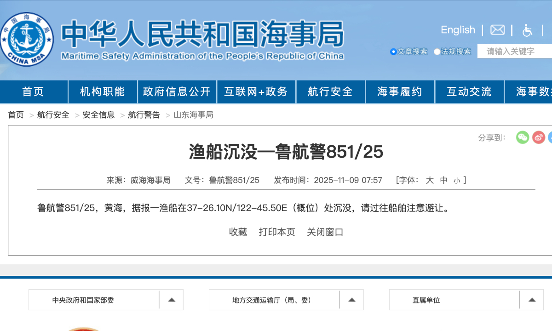
Task: Click 航行警告 in the breadcrumb trail
Action: pos(144,114)
